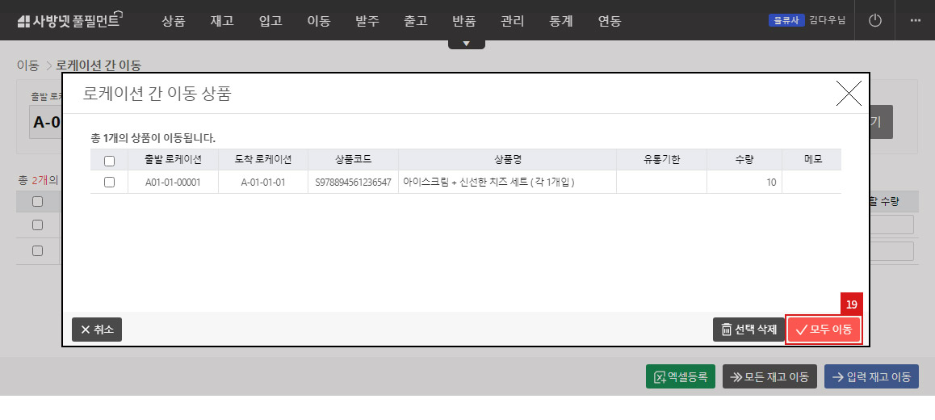The image size is (935, 420).
Task: Open the three-dots more menu
Action: pyautogui.click(x=916, y=20)
